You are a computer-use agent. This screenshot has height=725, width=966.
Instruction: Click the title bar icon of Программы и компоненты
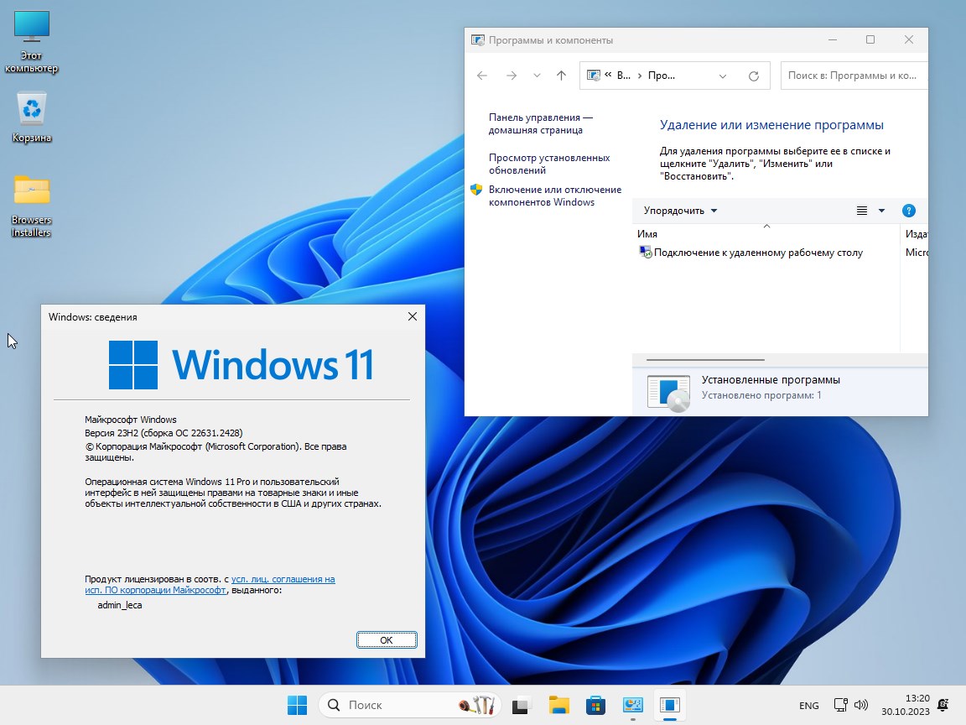click(x=477, y=40)
